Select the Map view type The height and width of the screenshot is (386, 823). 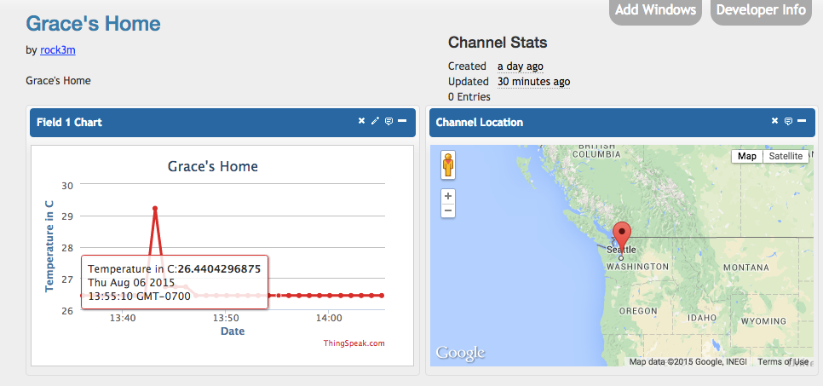pyautogui.click(x=747, y=156)
